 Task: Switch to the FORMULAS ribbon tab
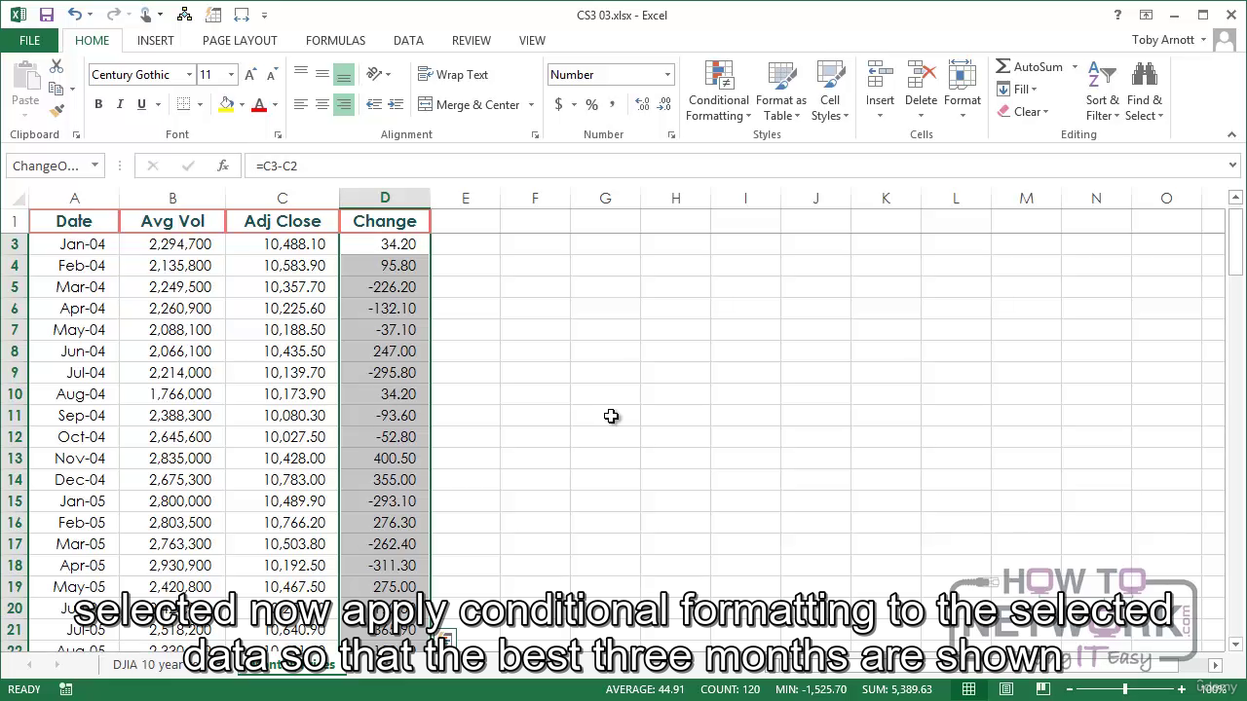point(335,41)
